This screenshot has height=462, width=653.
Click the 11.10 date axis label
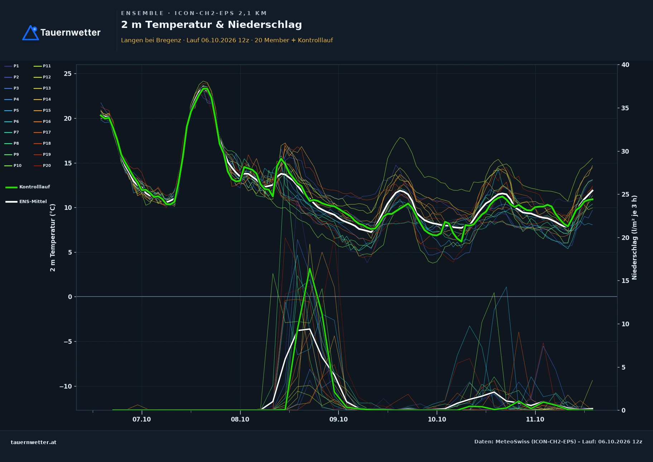535,419
